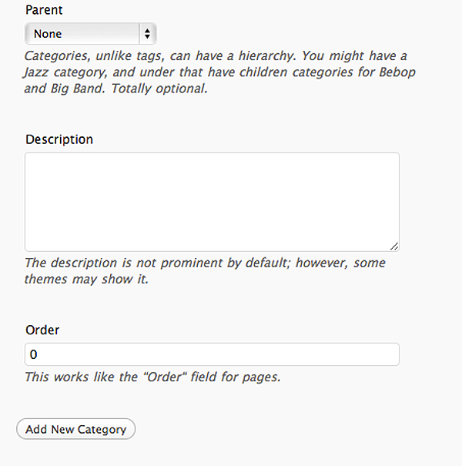Click the None text in Parent select
Image resolution: width=462 pixels, height=466 pixels.
48,34
